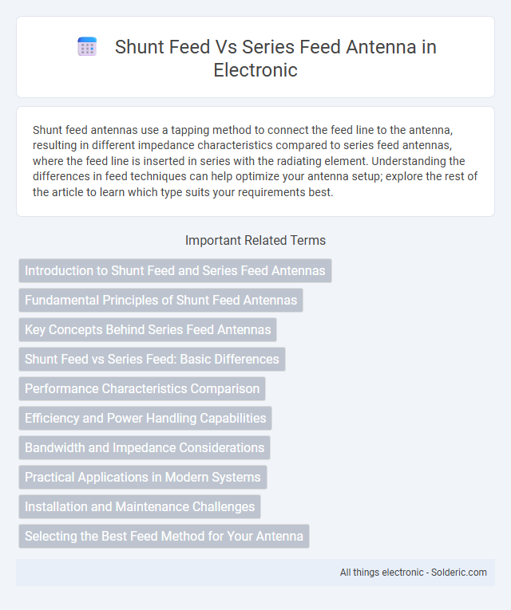View Installation and Maintenance Challenges
The height and width of the screenshot is (610, 511).
point(140,507)
